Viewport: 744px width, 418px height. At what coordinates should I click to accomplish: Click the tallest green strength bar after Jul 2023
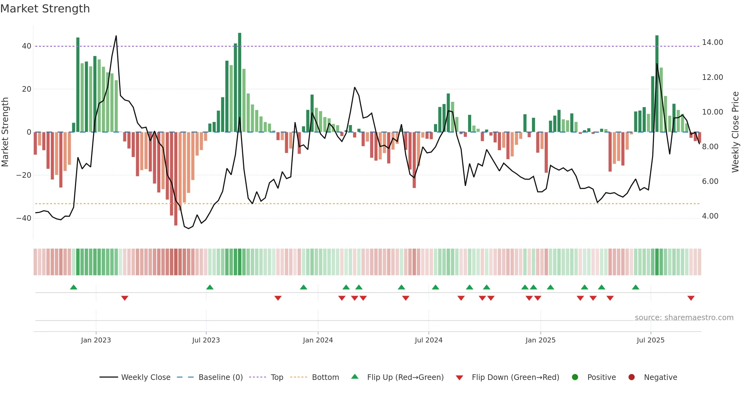240,82
